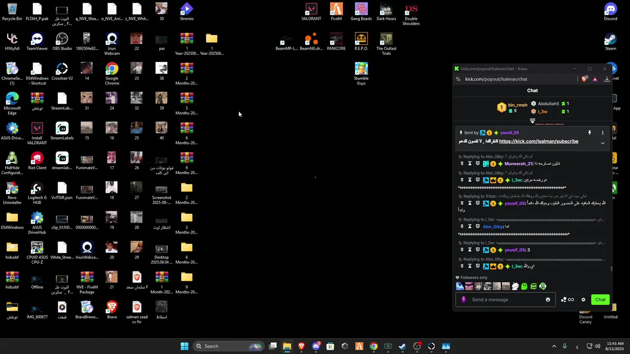Image resolution: width=630 pixels, height=354 pixels.
Task: Open the clock showing 11:45 AM
Action: click(x=615, y=346)
